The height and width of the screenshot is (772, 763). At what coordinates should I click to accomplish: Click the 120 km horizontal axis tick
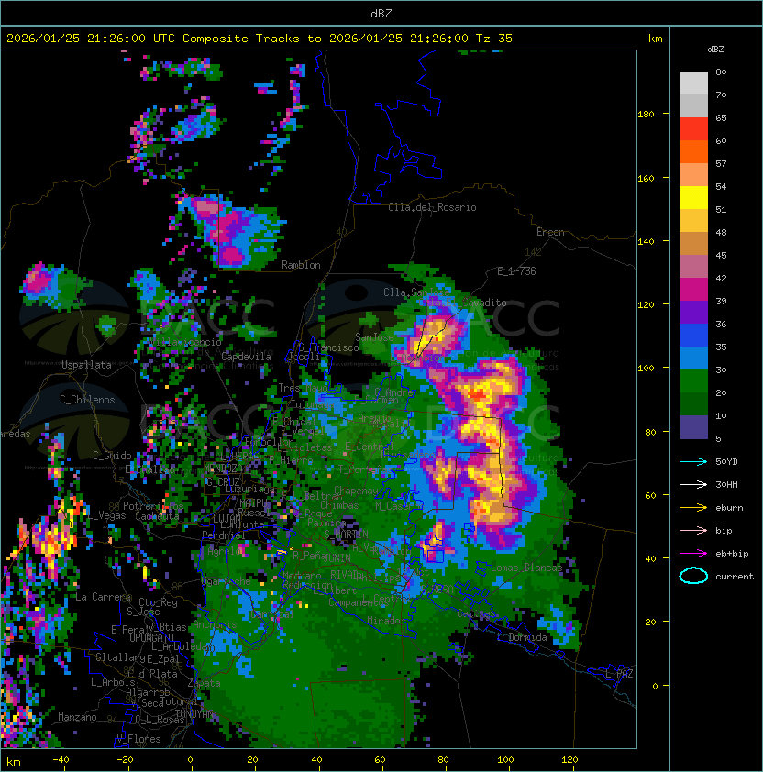(569, 760)
